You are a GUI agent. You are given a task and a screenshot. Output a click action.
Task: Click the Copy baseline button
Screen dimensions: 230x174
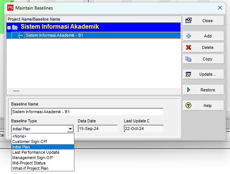pos(203,59)
